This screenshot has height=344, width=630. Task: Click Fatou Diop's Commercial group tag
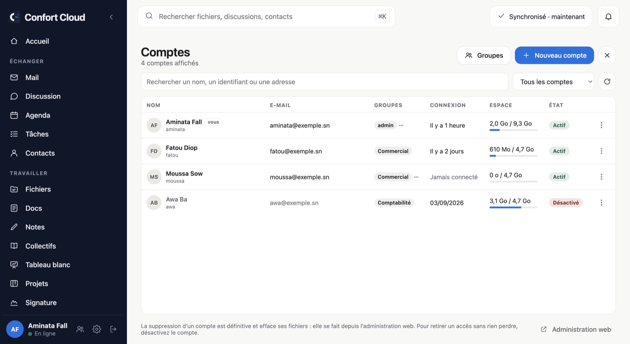click(393, 151)
